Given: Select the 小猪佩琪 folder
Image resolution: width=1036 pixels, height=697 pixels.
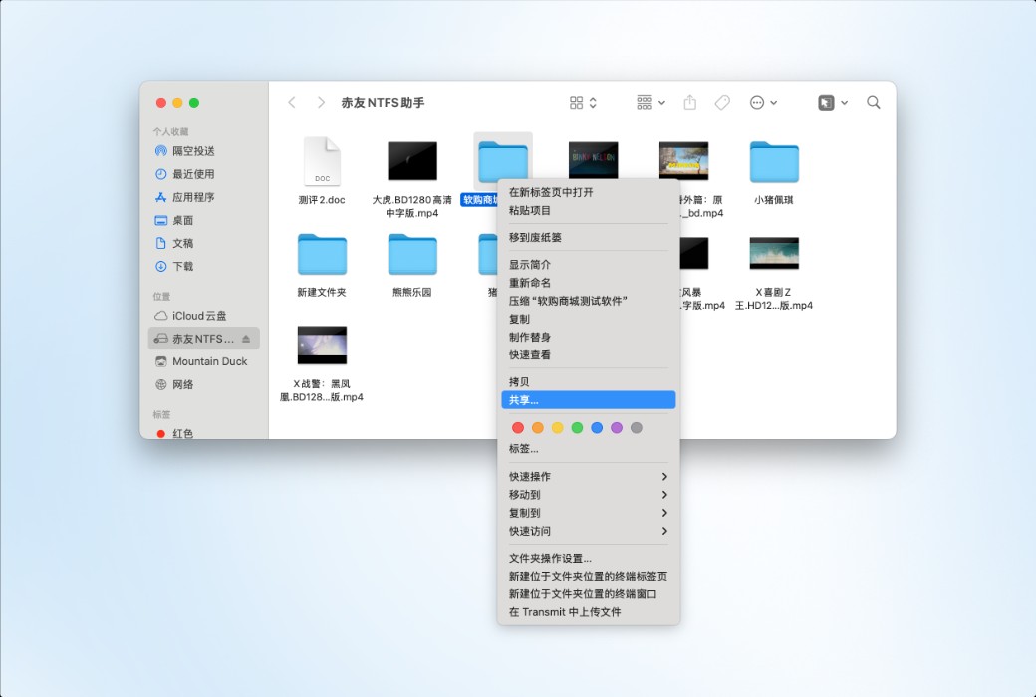Looking at the screenshot, I should coord(774,162).
